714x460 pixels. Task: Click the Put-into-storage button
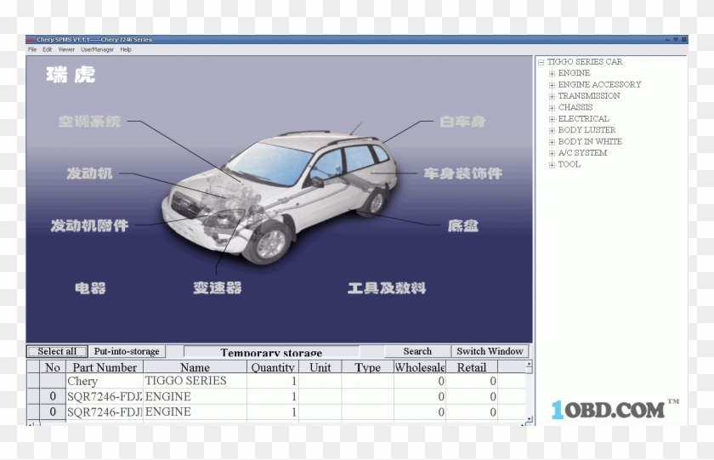tap(127, 351)
